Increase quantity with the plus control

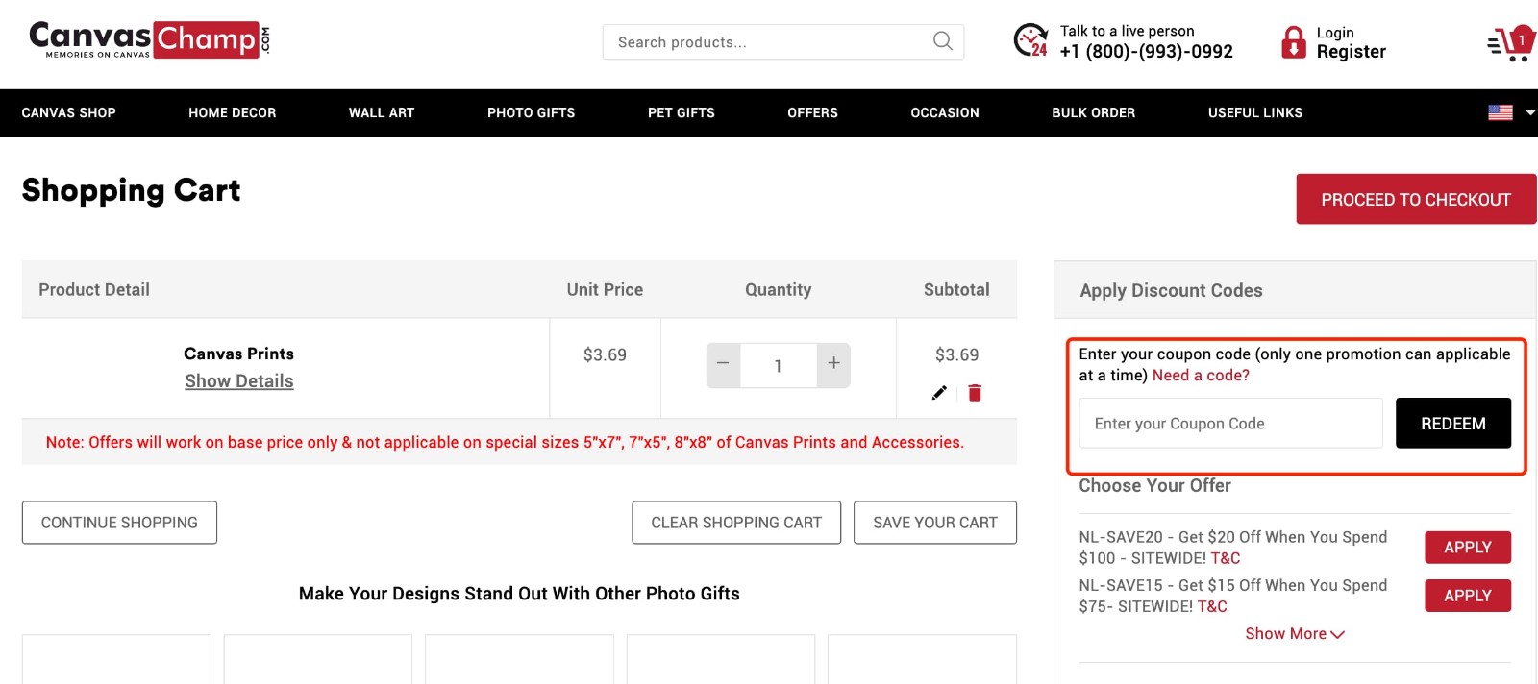pos(832,365)
